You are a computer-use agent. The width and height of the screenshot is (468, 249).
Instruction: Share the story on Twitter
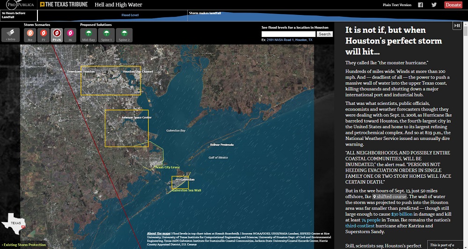[434, 5]
